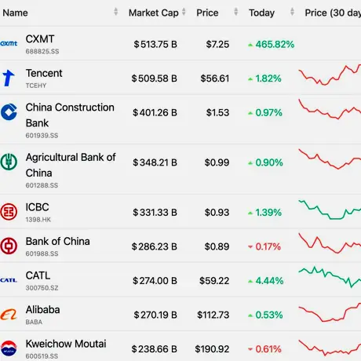Click the CATL company name
Image resolution: width=361 pixels, height=361 pixels.
[x=38, y=275]
